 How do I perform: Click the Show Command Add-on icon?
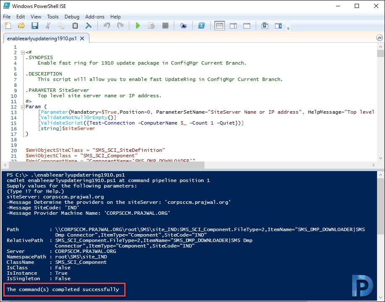[x=278, y=26]
